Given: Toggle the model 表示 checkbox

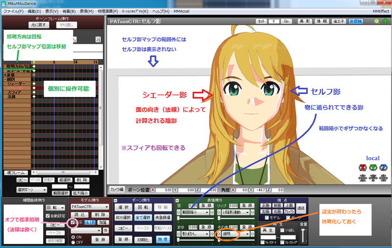Looking at the screenshot, I should [x=73, y=222].
